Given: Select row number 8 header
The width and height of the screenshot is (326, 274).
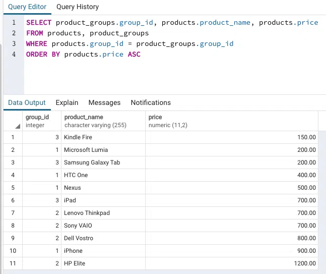Looking at the screenshot, I should 13,226.
